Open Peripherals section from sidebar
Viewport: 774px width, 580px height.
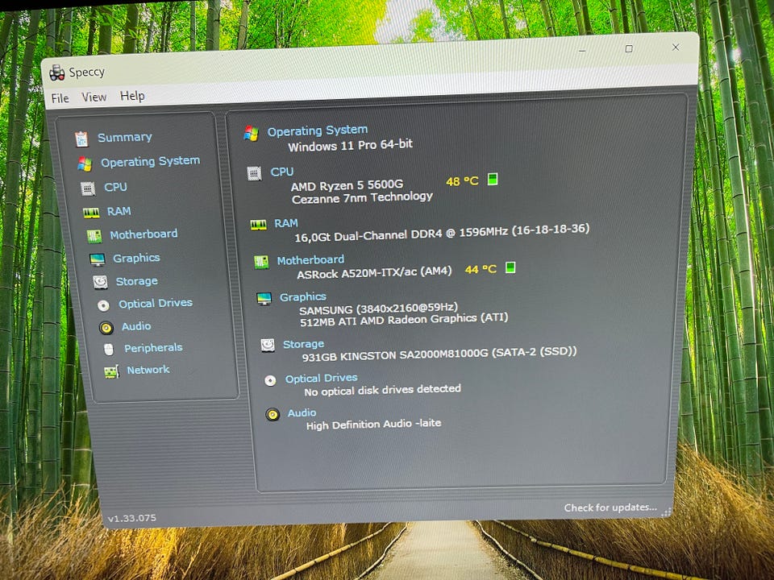(x=153, y=348)
